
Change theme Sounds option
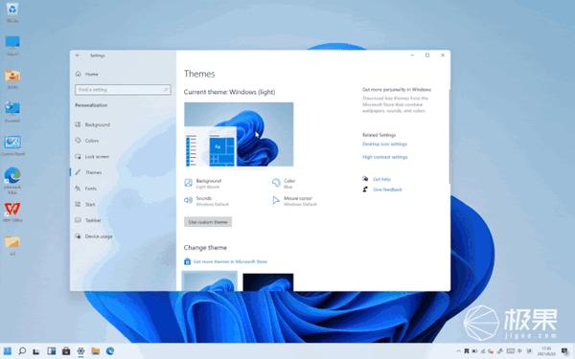pos(206,201)
